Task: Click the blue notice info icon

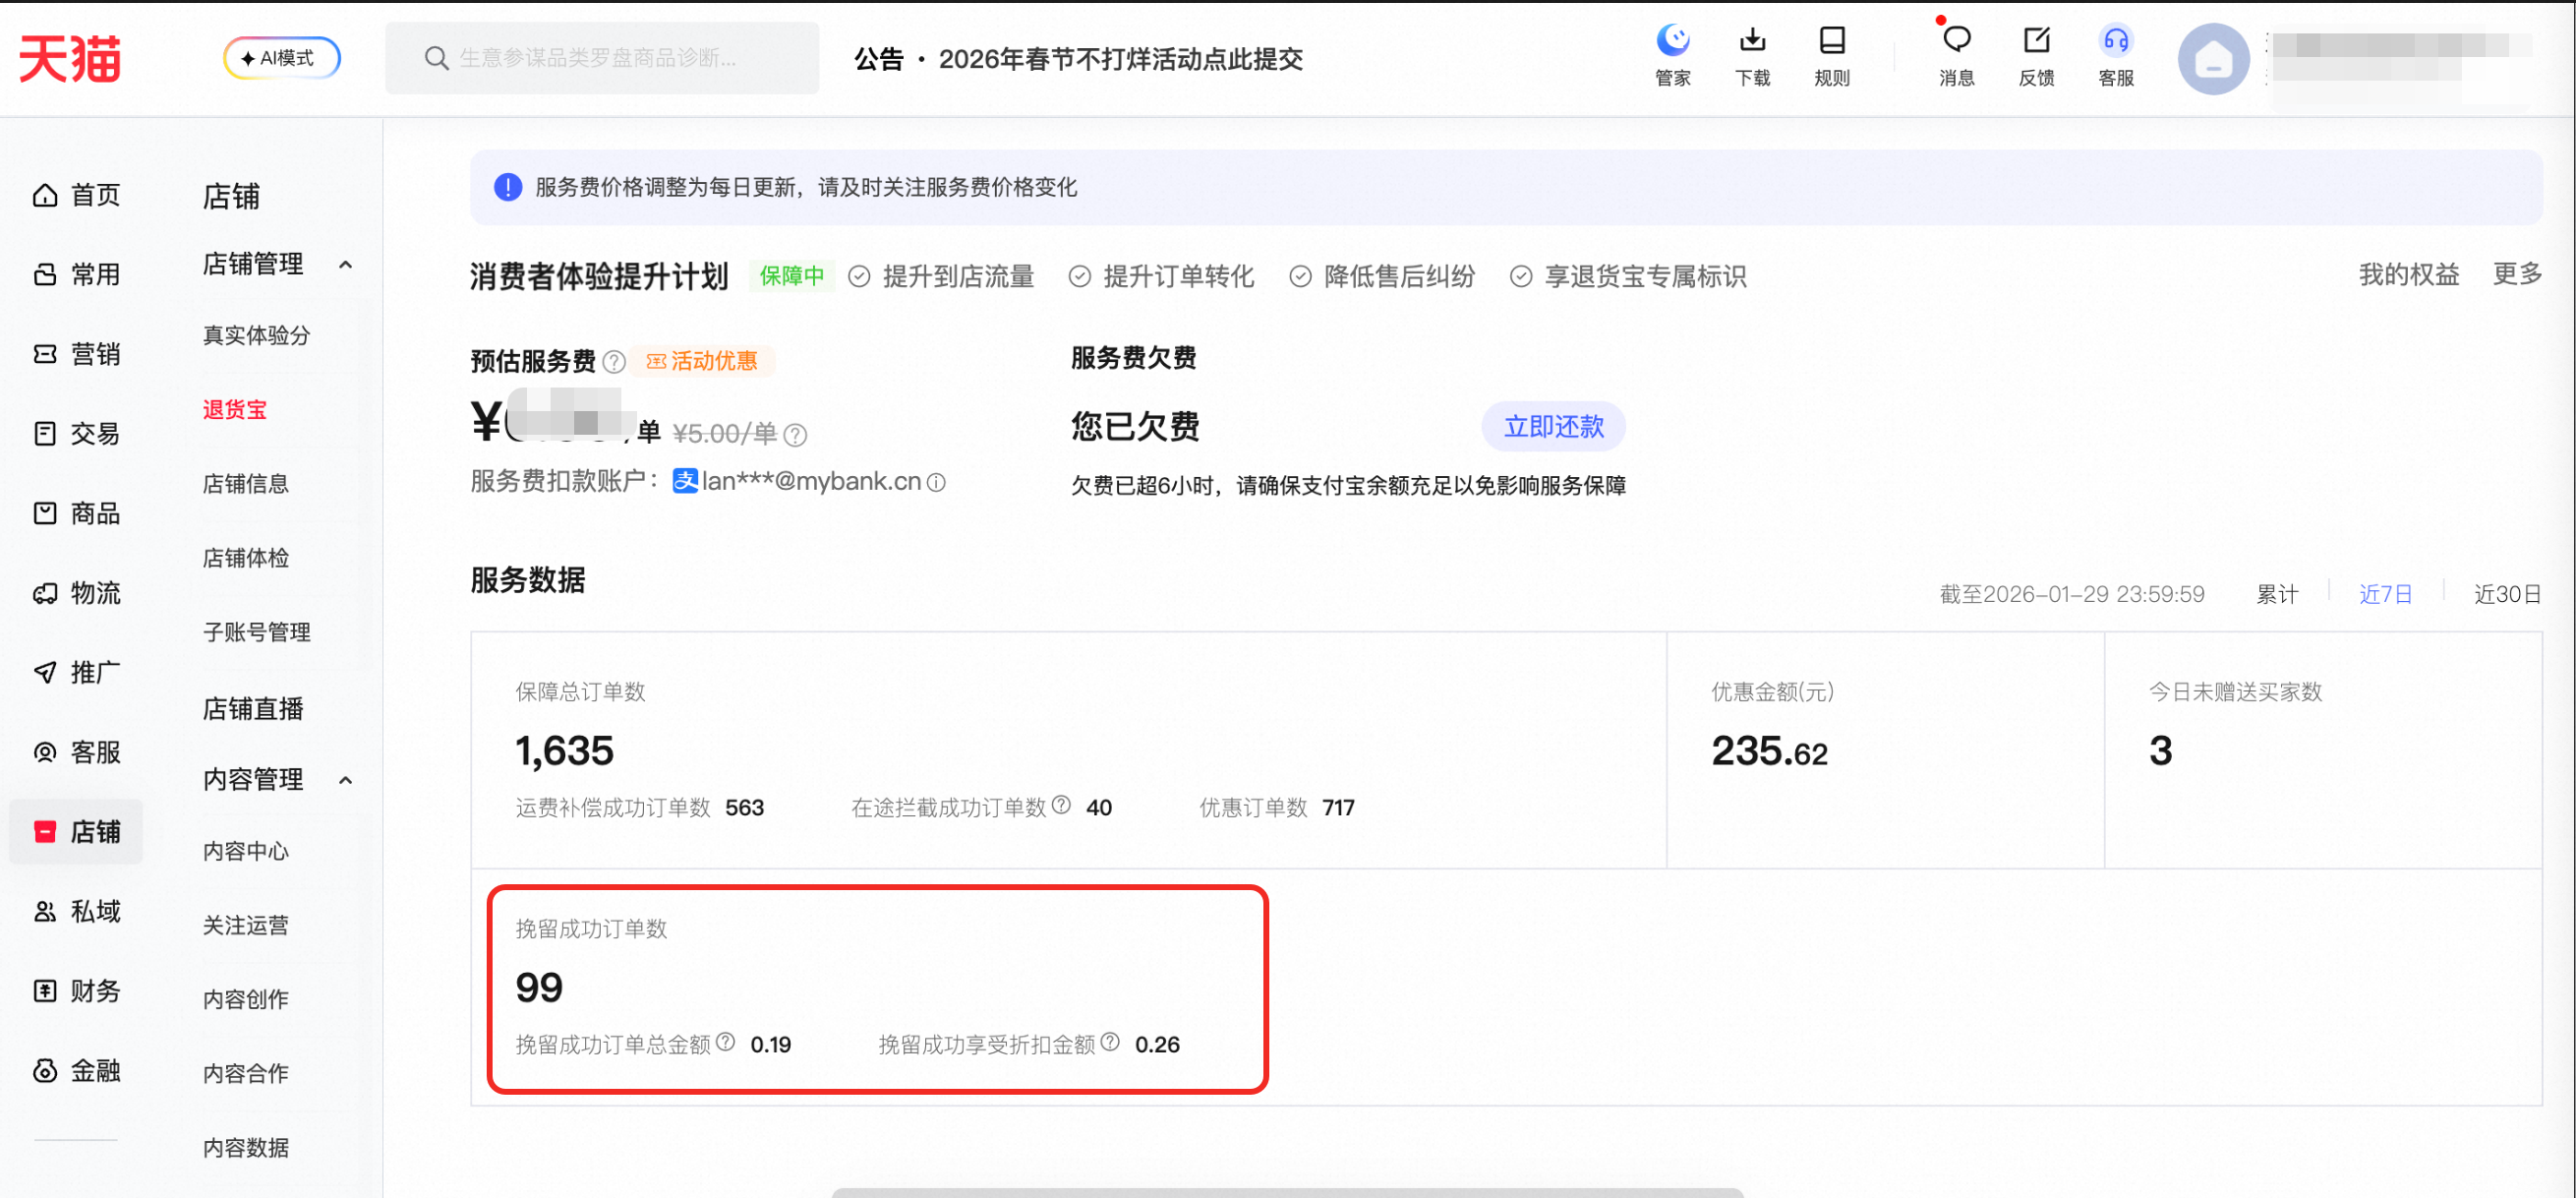Action: [x=507, y=187]
